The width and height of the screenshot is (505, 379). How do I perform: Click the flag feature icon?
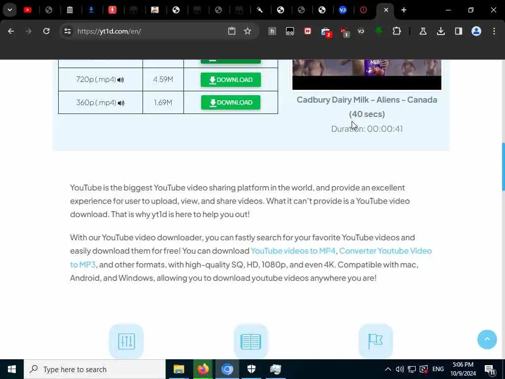coord(375,341)
